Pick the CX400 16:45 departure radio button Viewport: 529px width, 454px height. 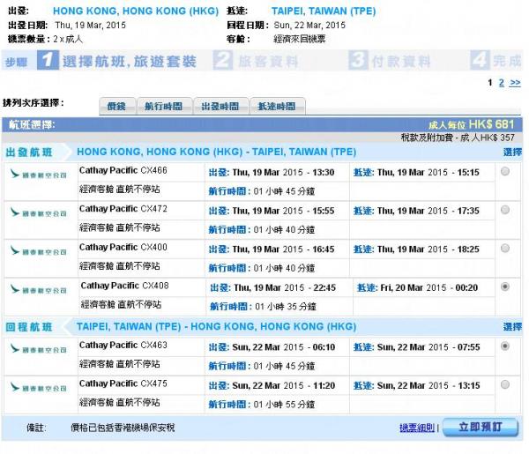[504, 249]
